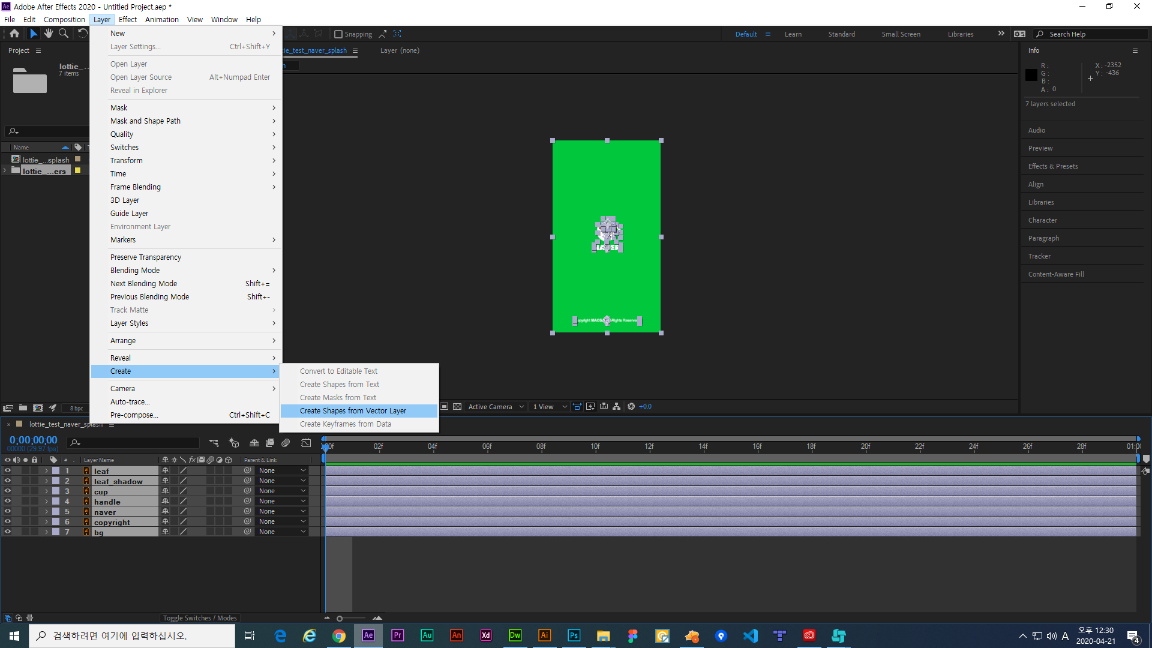Click Toggle Switches / Modes button

200,618
